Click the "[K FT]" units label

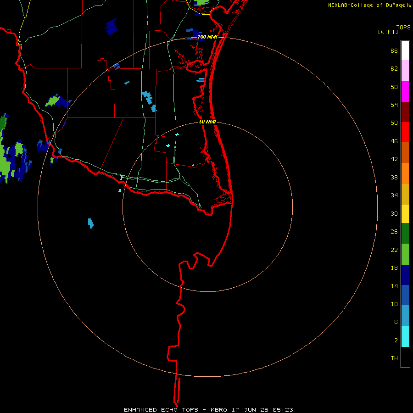pos(388,32)
